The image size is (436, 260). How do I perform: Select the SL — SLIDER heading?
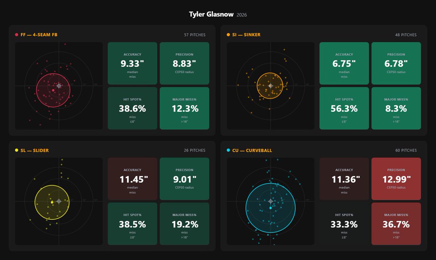[35, 150]
